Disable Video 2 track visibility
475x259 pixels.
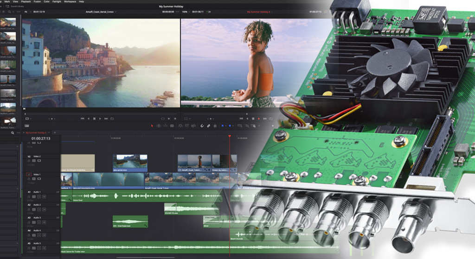click(39, 161)
